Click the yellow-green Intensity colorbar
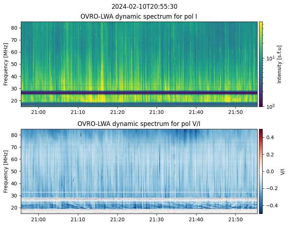The height and width of the screenshot is (226, 289). click(261, 64)
